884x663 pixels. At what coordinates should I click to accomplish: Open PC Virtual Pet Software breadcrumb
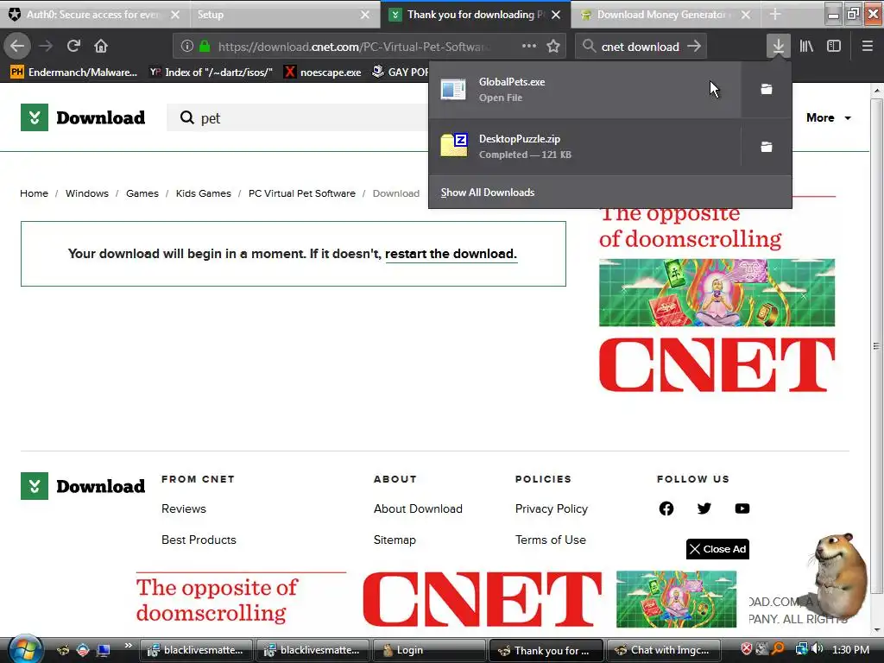301,193
